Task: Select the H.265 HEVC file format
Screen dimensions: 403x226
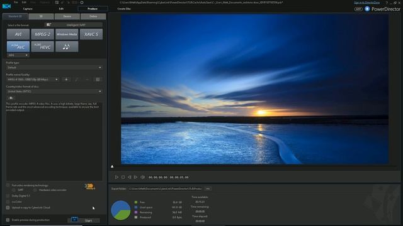Action: coord(42,46)
